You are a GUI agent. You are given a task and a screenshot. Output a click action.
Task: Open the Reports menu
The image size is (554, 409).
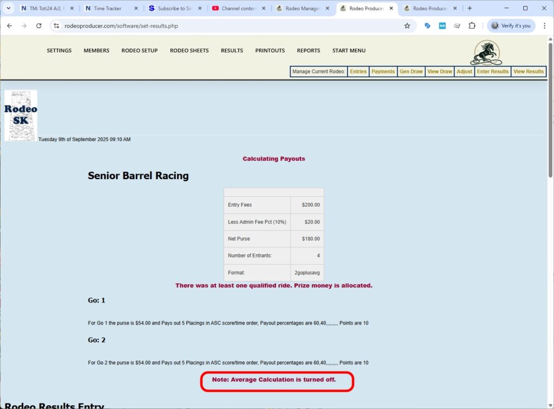[308, 50]
